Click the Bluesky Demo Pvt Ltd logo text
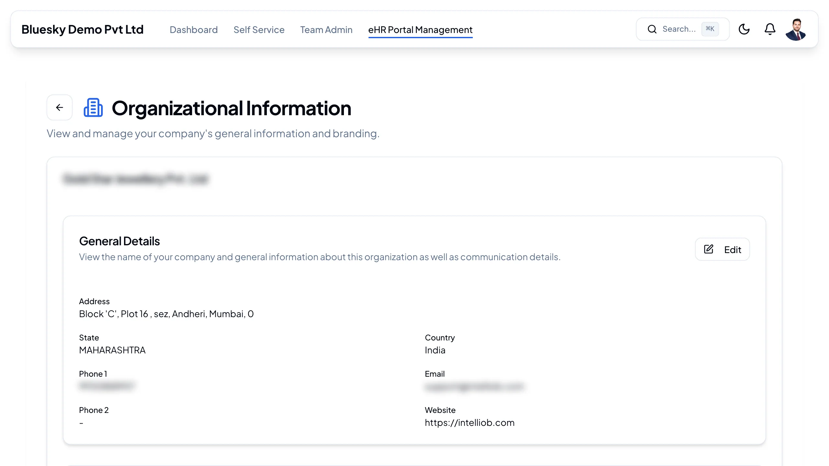Screen dimensions: 829x466 (x=82, y=29)
